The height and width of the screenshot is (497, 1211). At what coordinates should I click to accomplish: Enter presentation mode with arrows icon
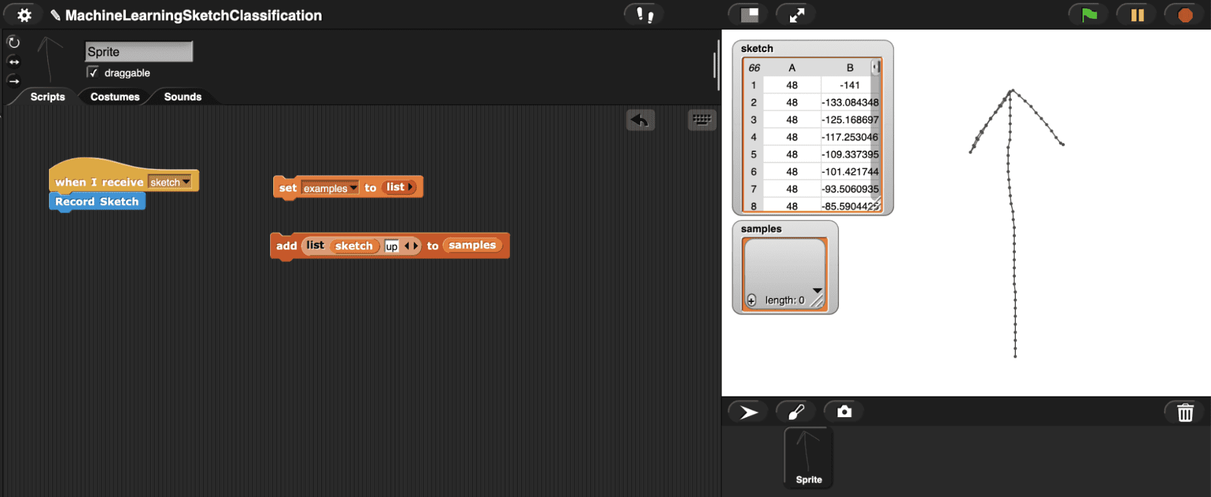[797, 15]
